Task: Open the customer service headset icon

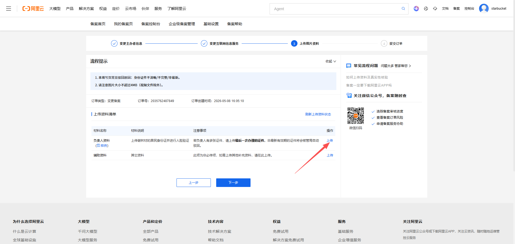Action: [x=435, y=9]
